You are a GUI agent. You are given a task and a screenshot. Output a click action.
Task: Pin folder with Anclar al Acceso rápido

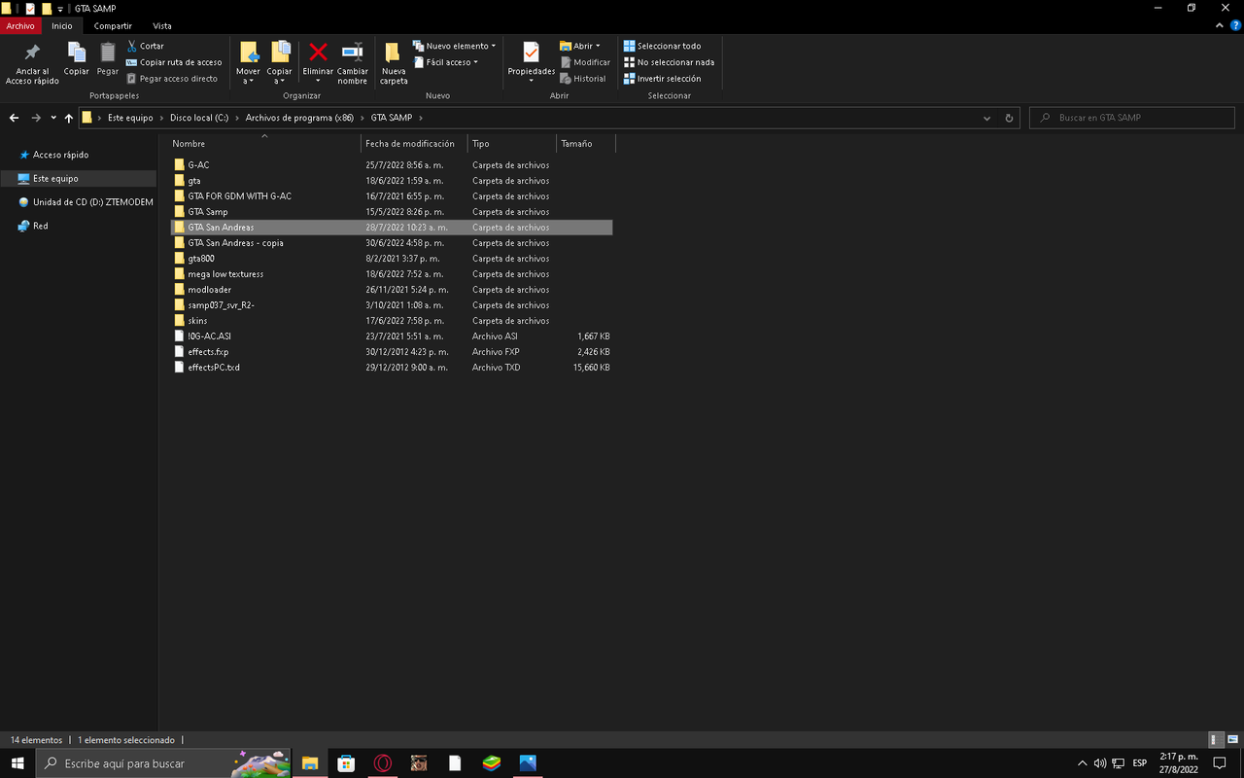(32, 63)
